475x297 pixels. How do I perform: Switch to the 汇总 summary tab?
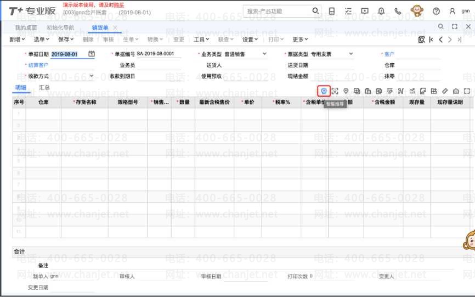44,87
